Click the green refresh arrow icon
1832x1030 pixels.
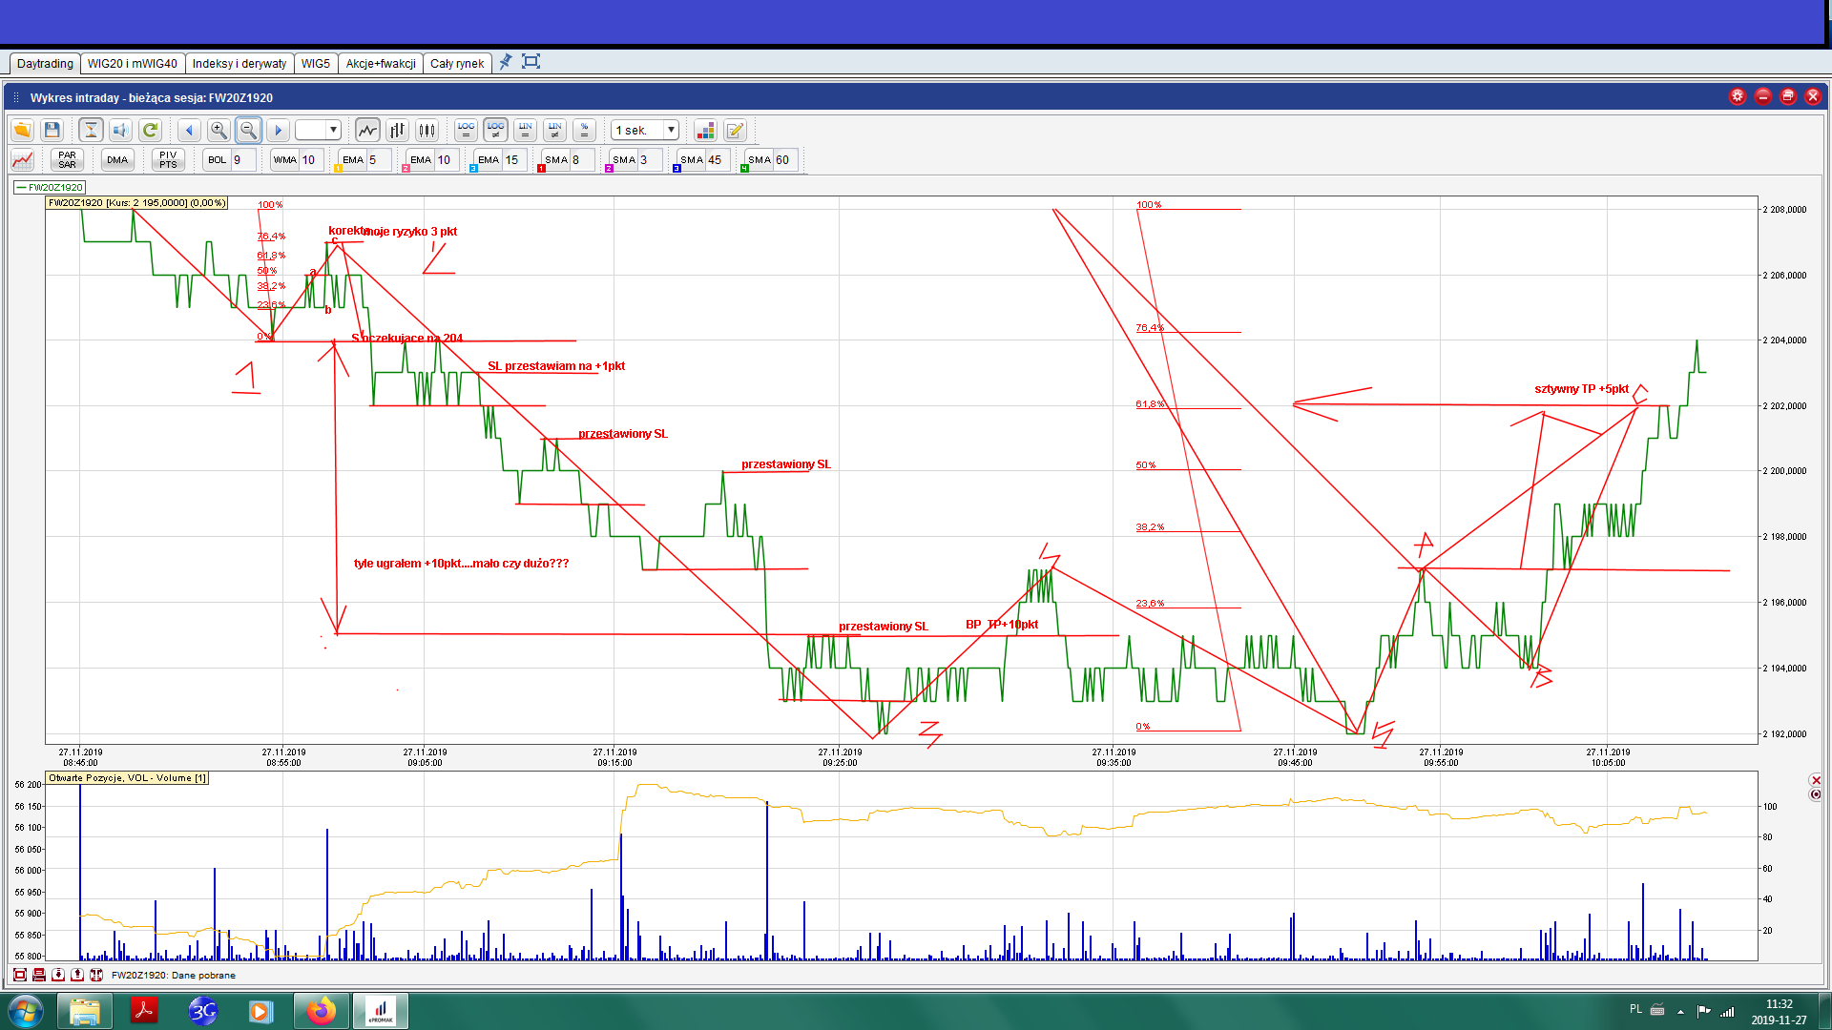pyautogui.click(x=150, y=130)
